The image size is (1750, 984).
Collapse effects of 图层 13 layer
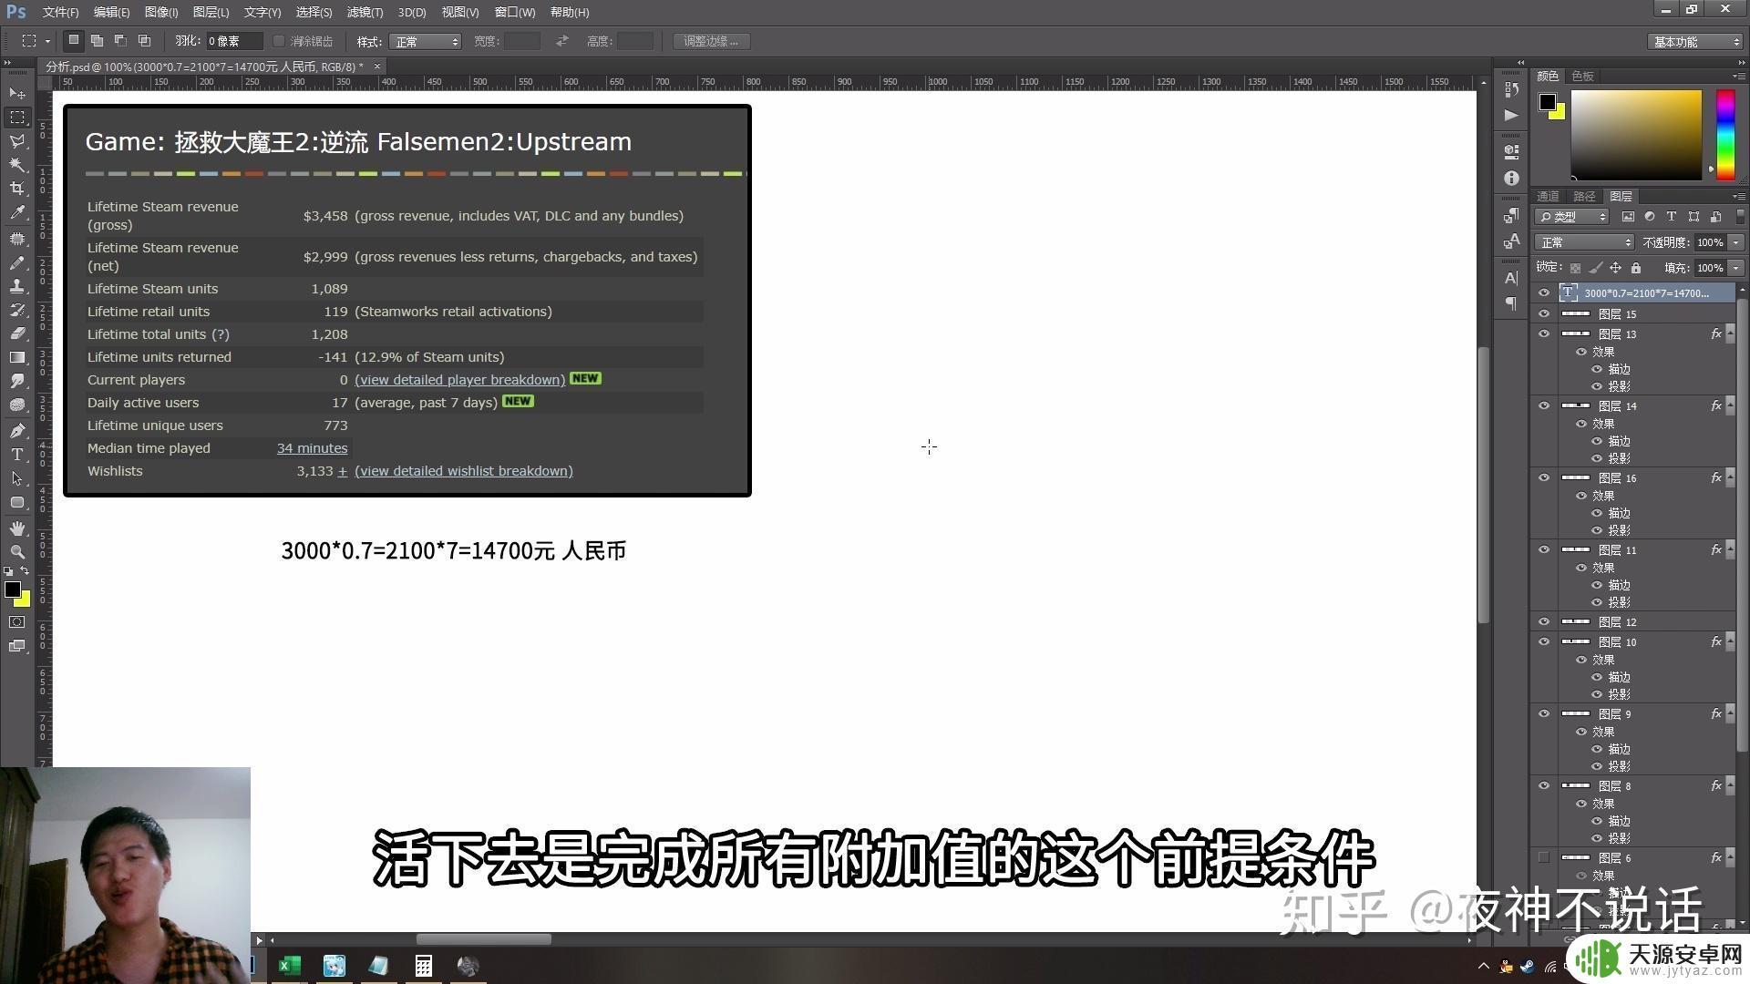coord(1730,333)
